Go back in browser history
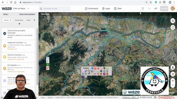This screenshot has height=99, width=177. coord(3,2)
